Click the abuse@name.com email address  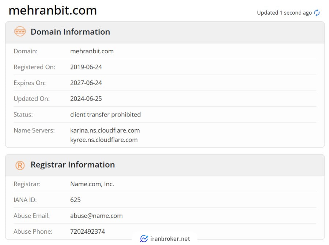[x=96, y=216]
